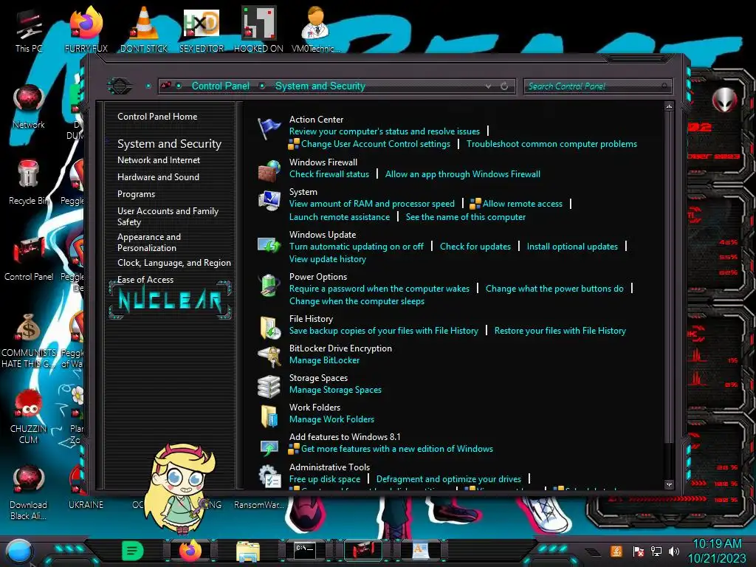Click Manage BitLocker link
Screen dimensions: 756x567
click(x=324, y=360)
